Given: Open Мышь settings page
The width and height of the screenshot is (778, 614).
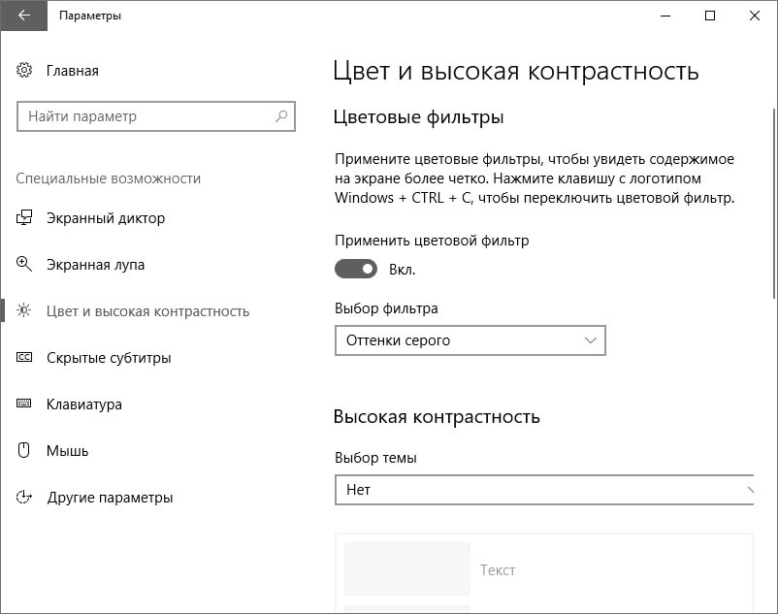Looking at the screenshot, I should point(67,451).
